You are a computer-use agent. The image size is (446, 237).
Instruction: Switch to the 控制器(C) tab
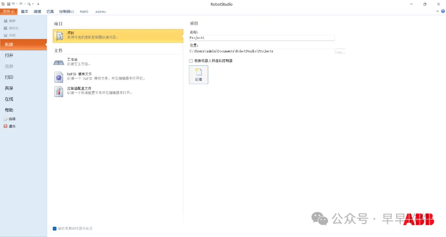coord(66,12)
